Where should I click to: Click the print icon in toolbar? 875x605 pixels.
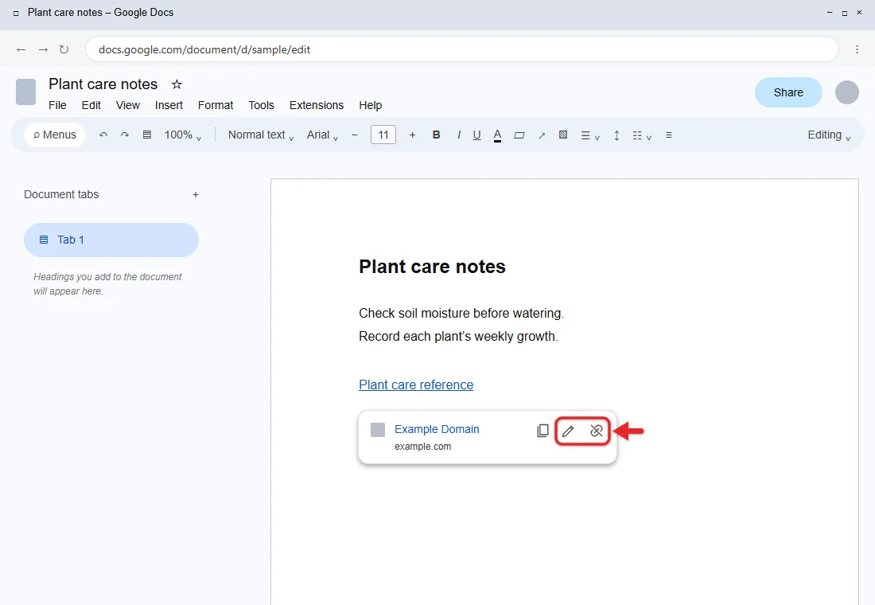pyautogui.click(x=147, y=135)
